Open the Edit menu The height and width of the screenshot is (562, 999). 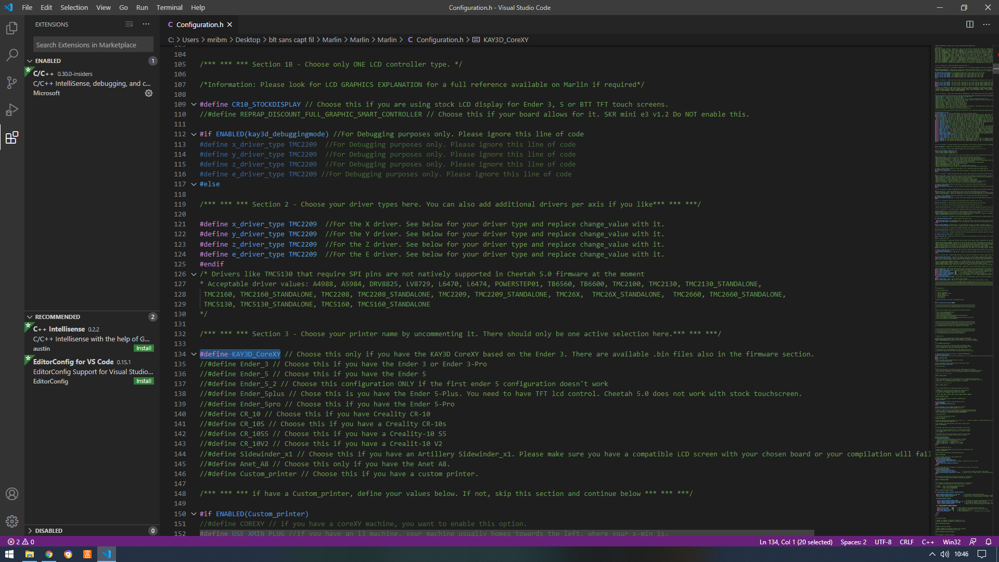(46, 7)
